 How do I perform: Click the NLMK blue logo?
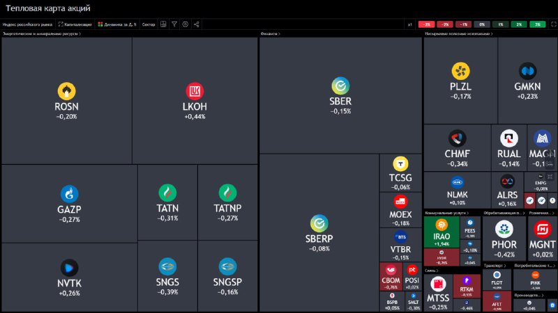pyautogui.click(x=458, y=182)
